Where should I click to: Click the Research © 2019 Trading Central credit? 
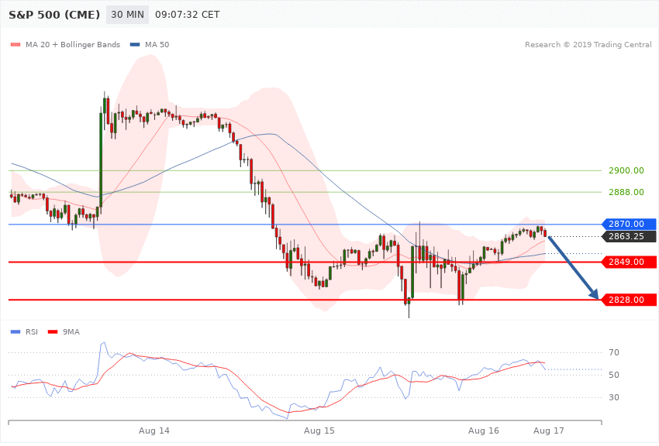[588, 44]
